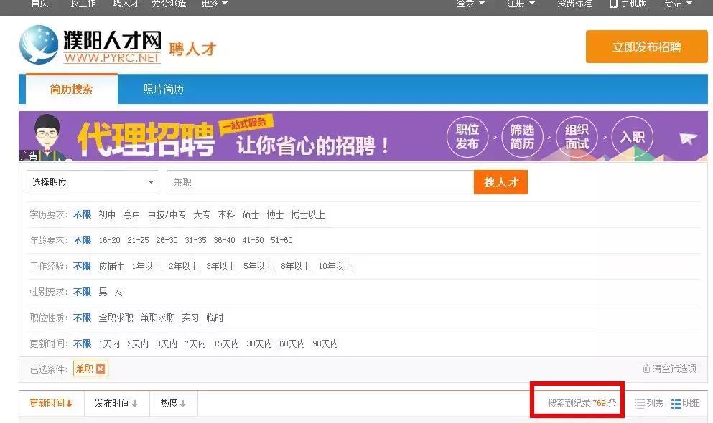Open the 选择职位 dropdown
This screenshot has width=713, height=423.
click(x=92, y=183)
